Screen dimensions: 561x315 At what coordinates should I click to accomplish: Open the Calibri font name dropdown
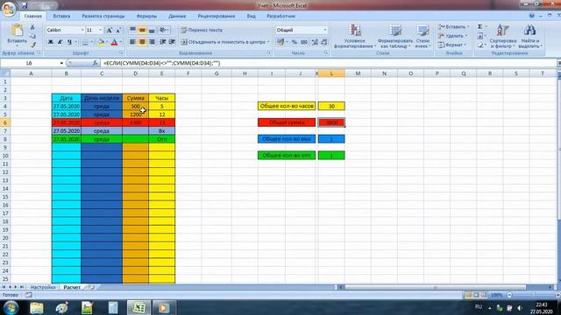click(x=82, y=31)
